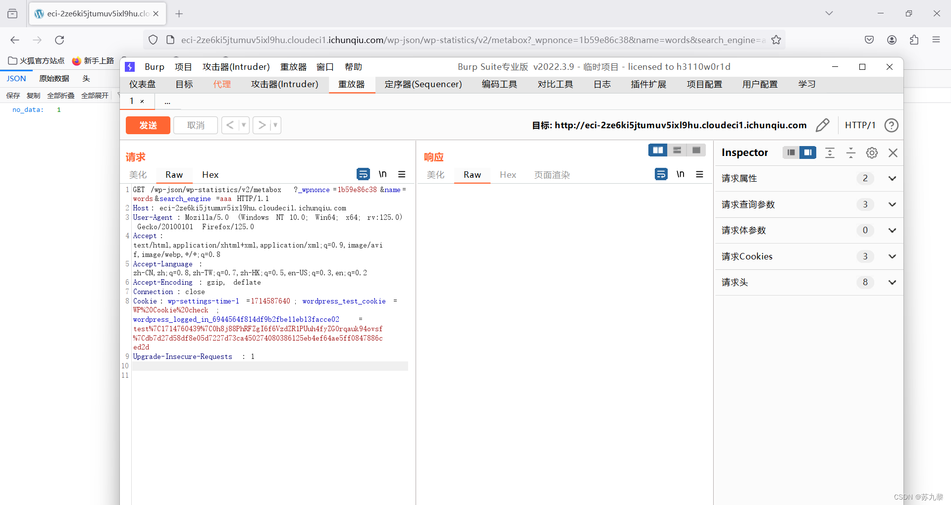
Task: Dock Inspector layout left icon
Action: pos(791,152)
